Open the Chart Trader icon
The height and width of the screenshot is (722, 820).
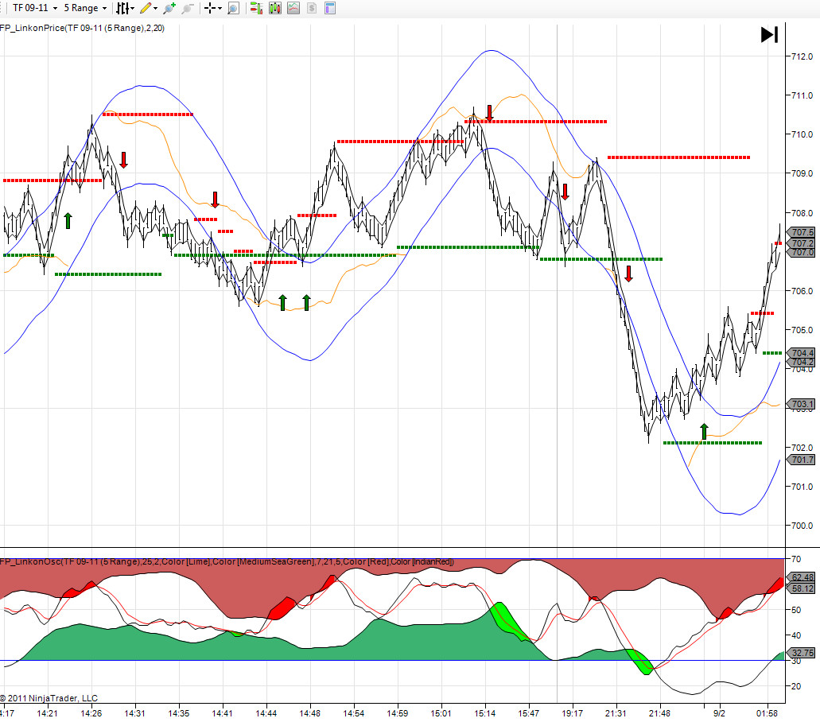(x=256, y=8)
